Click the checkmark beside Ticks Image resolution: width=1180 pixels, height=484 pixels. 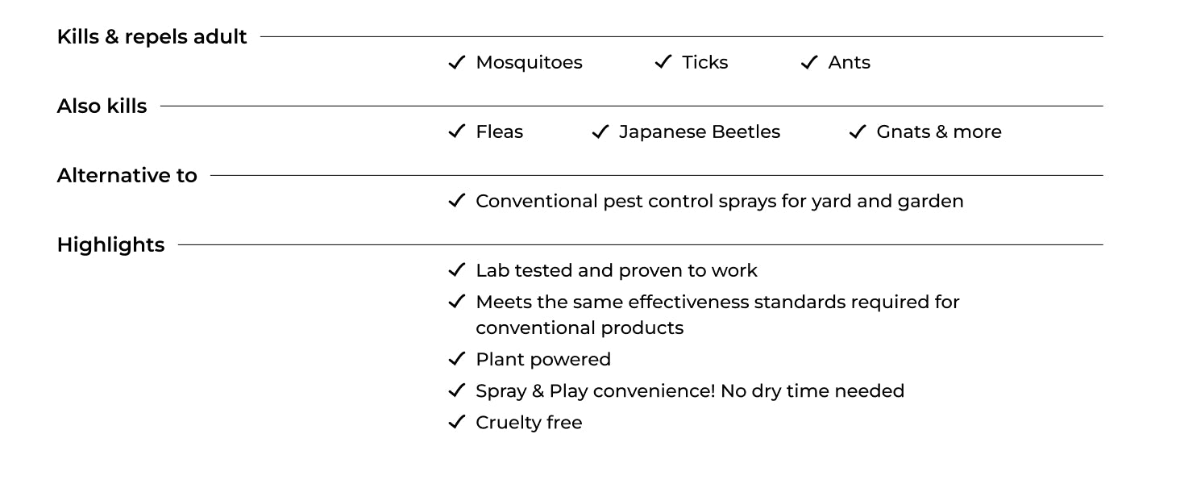[x=663, y=62]
